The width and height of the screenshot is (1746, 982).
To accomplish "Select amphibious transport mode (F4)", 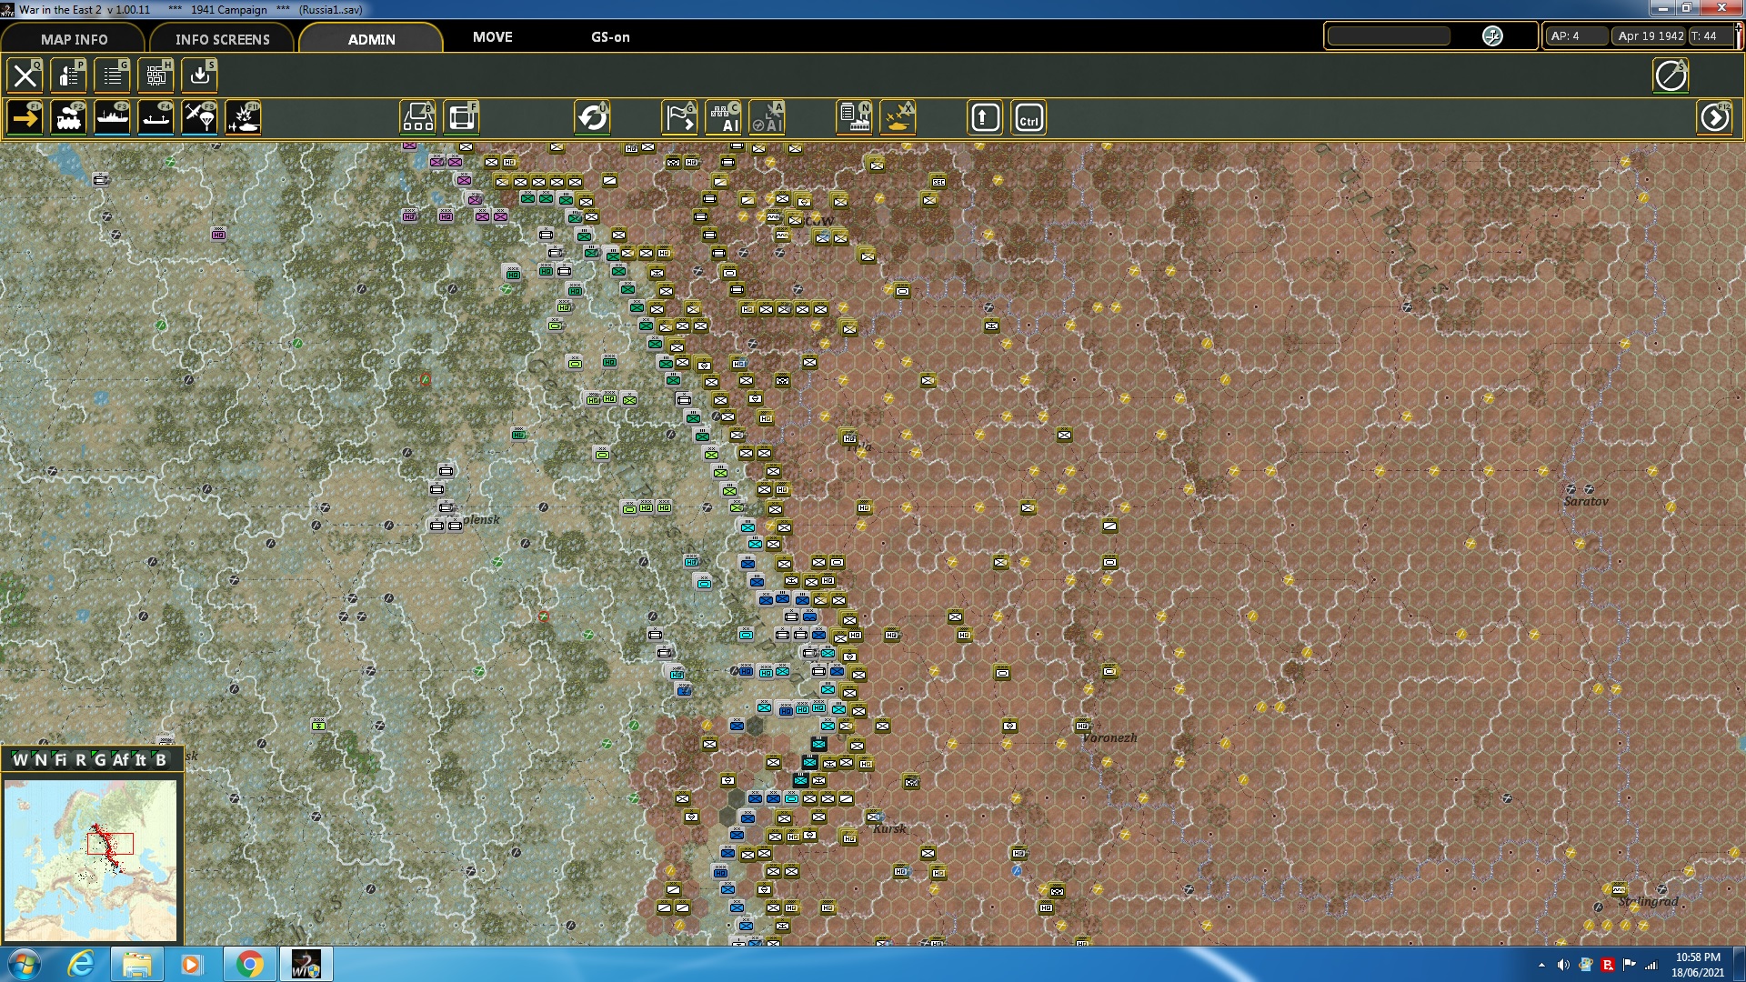I will [x=156, y=117].
